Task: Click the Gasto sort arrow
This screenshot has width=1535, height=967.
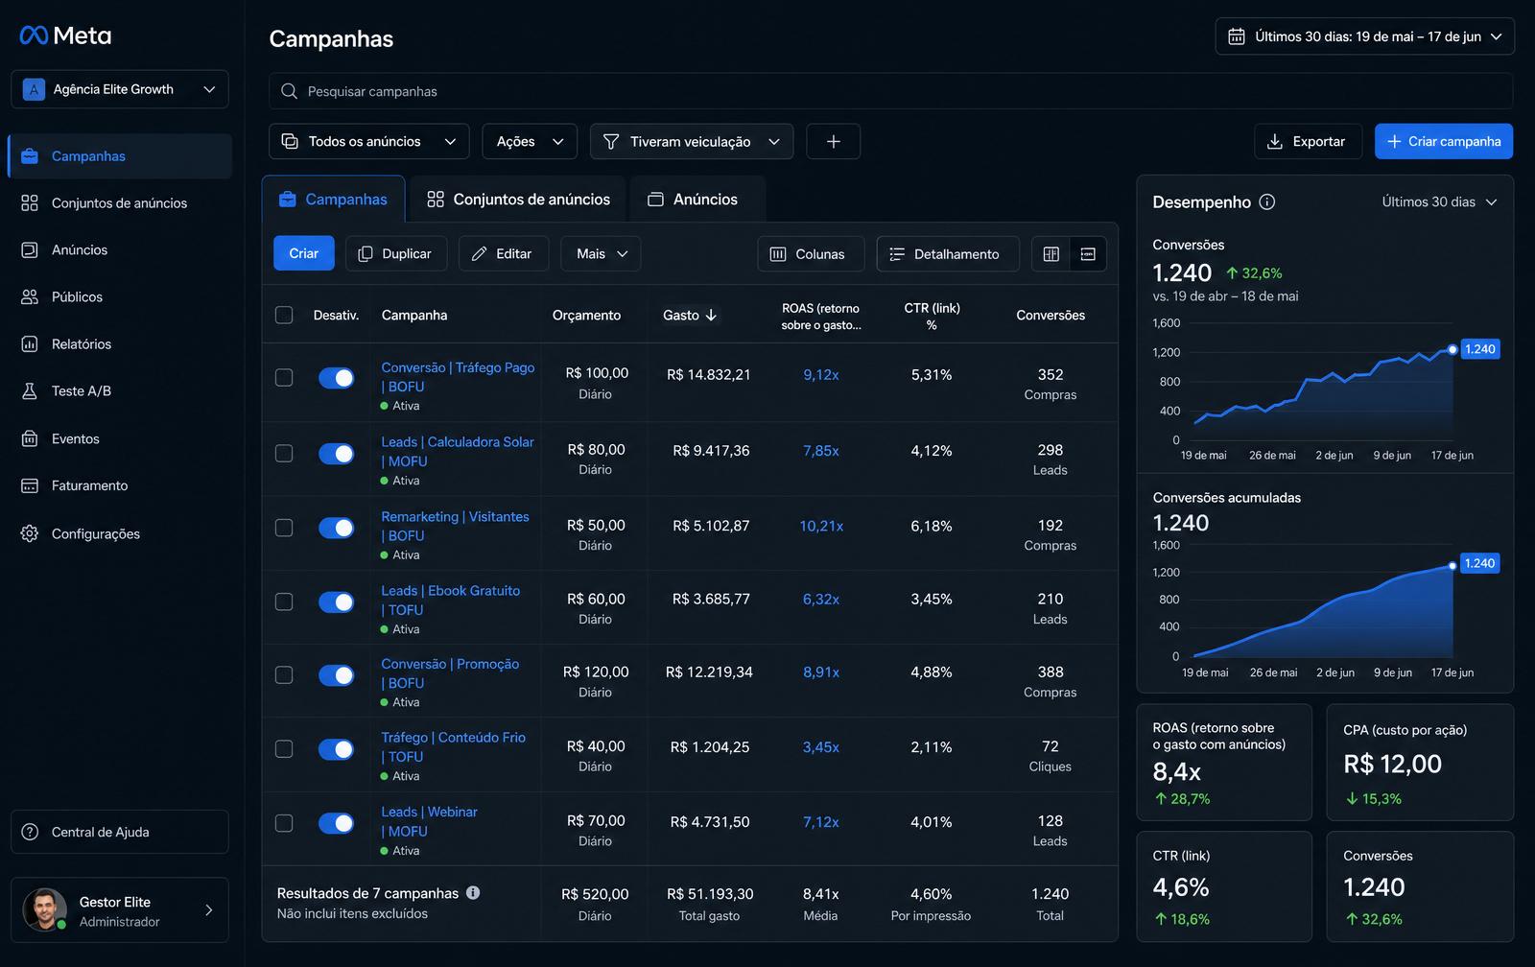Action: pos(712,315)
